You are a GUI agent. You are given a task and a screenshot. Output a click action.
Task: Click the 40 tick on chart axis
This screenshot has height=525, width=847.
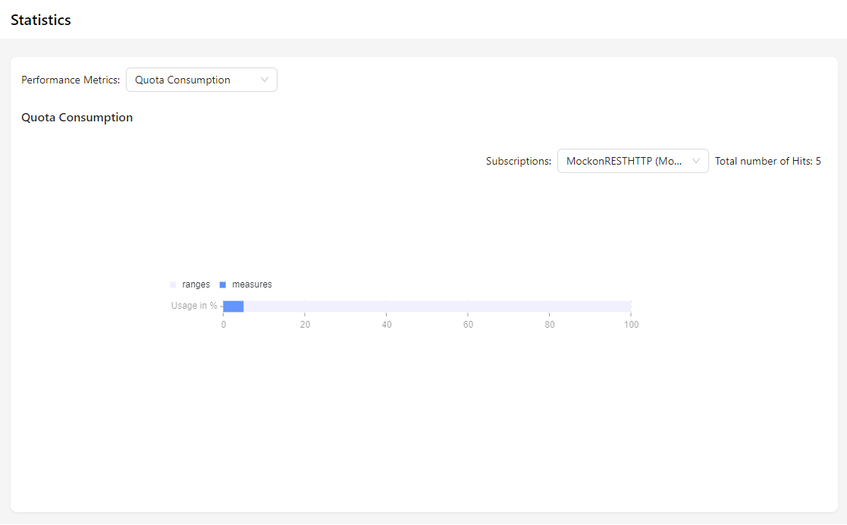pyautogui.click(x=387, y=325)
